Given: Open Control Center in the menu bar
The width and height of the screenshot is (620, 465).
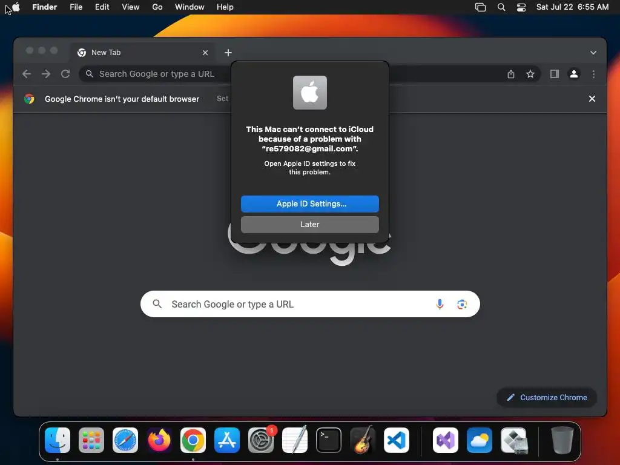Looking at the screenshot, I should tap(521, 7).
